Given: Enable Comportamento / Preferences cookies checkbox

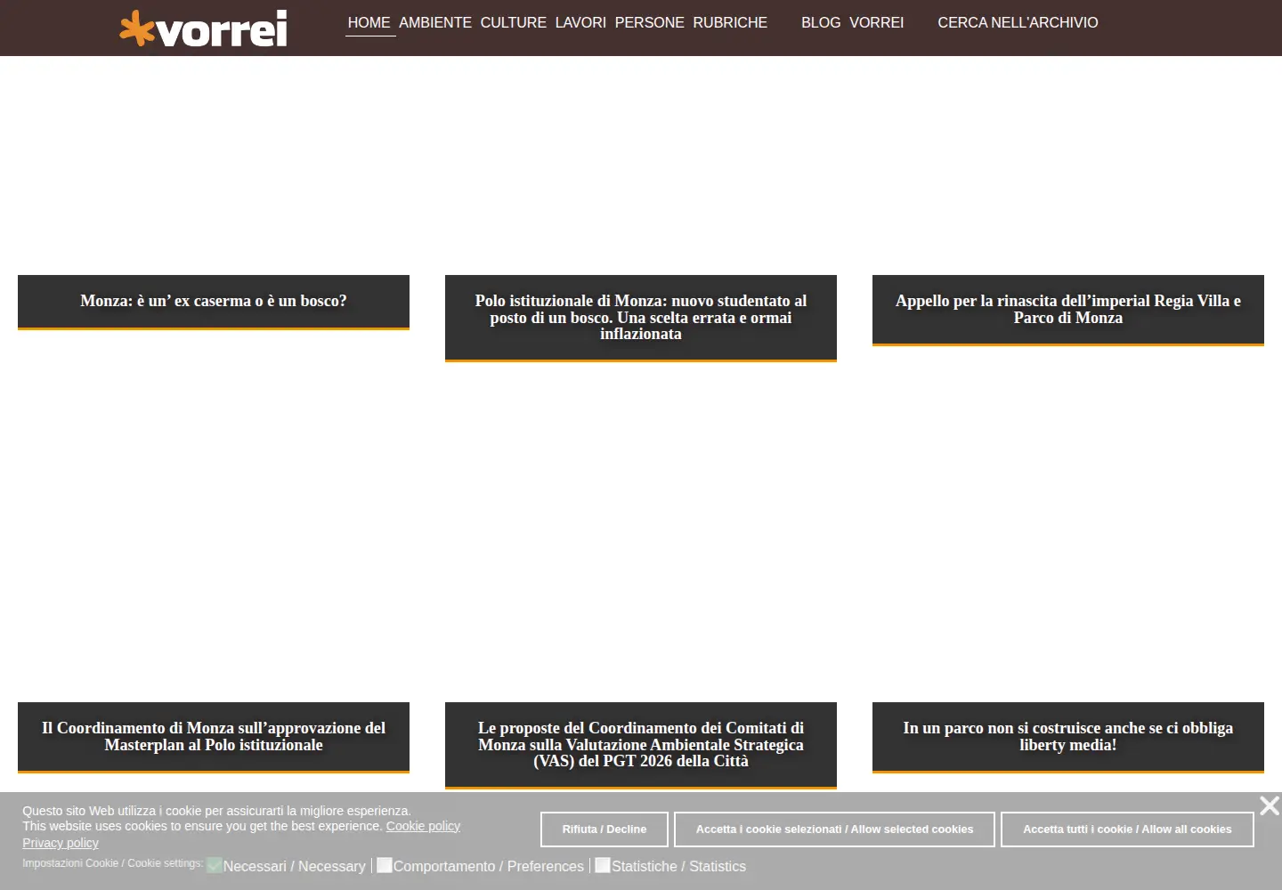Looking at the screenshot, I should [384, 865].
